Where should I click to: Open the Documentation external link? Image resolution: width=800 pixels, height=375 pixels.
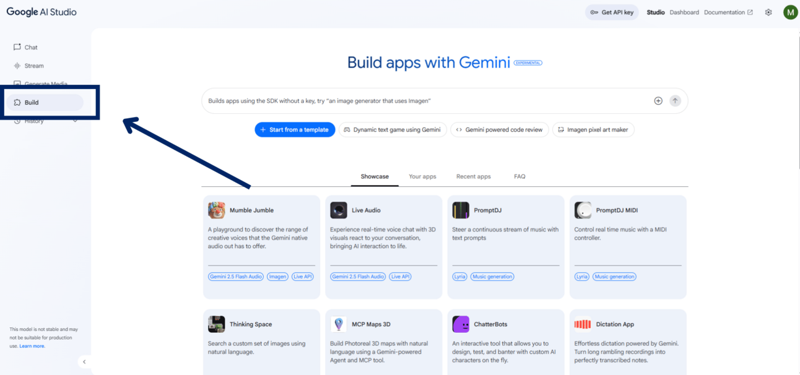(x=728, y=12)
